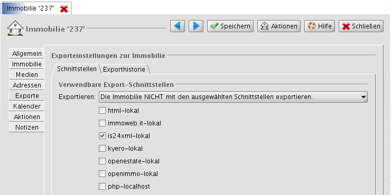Expand the Exportieren dropdown arrow
Screen dimensions: 391x195
(364, 97)
